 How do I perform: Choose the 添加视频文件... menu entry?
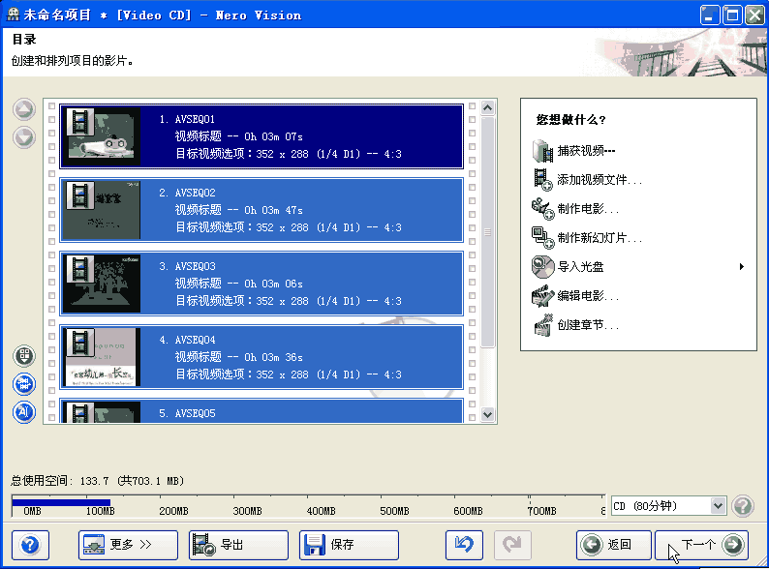(600, 180)
